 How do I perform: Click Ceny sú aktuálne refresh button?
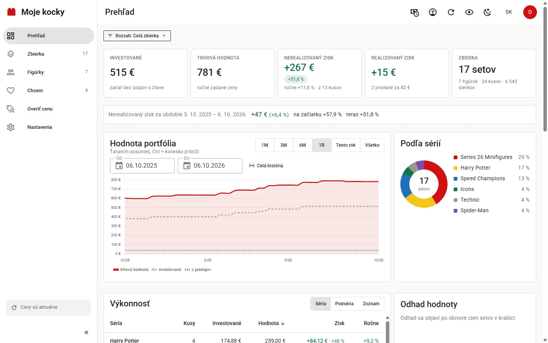coord(49,307)
